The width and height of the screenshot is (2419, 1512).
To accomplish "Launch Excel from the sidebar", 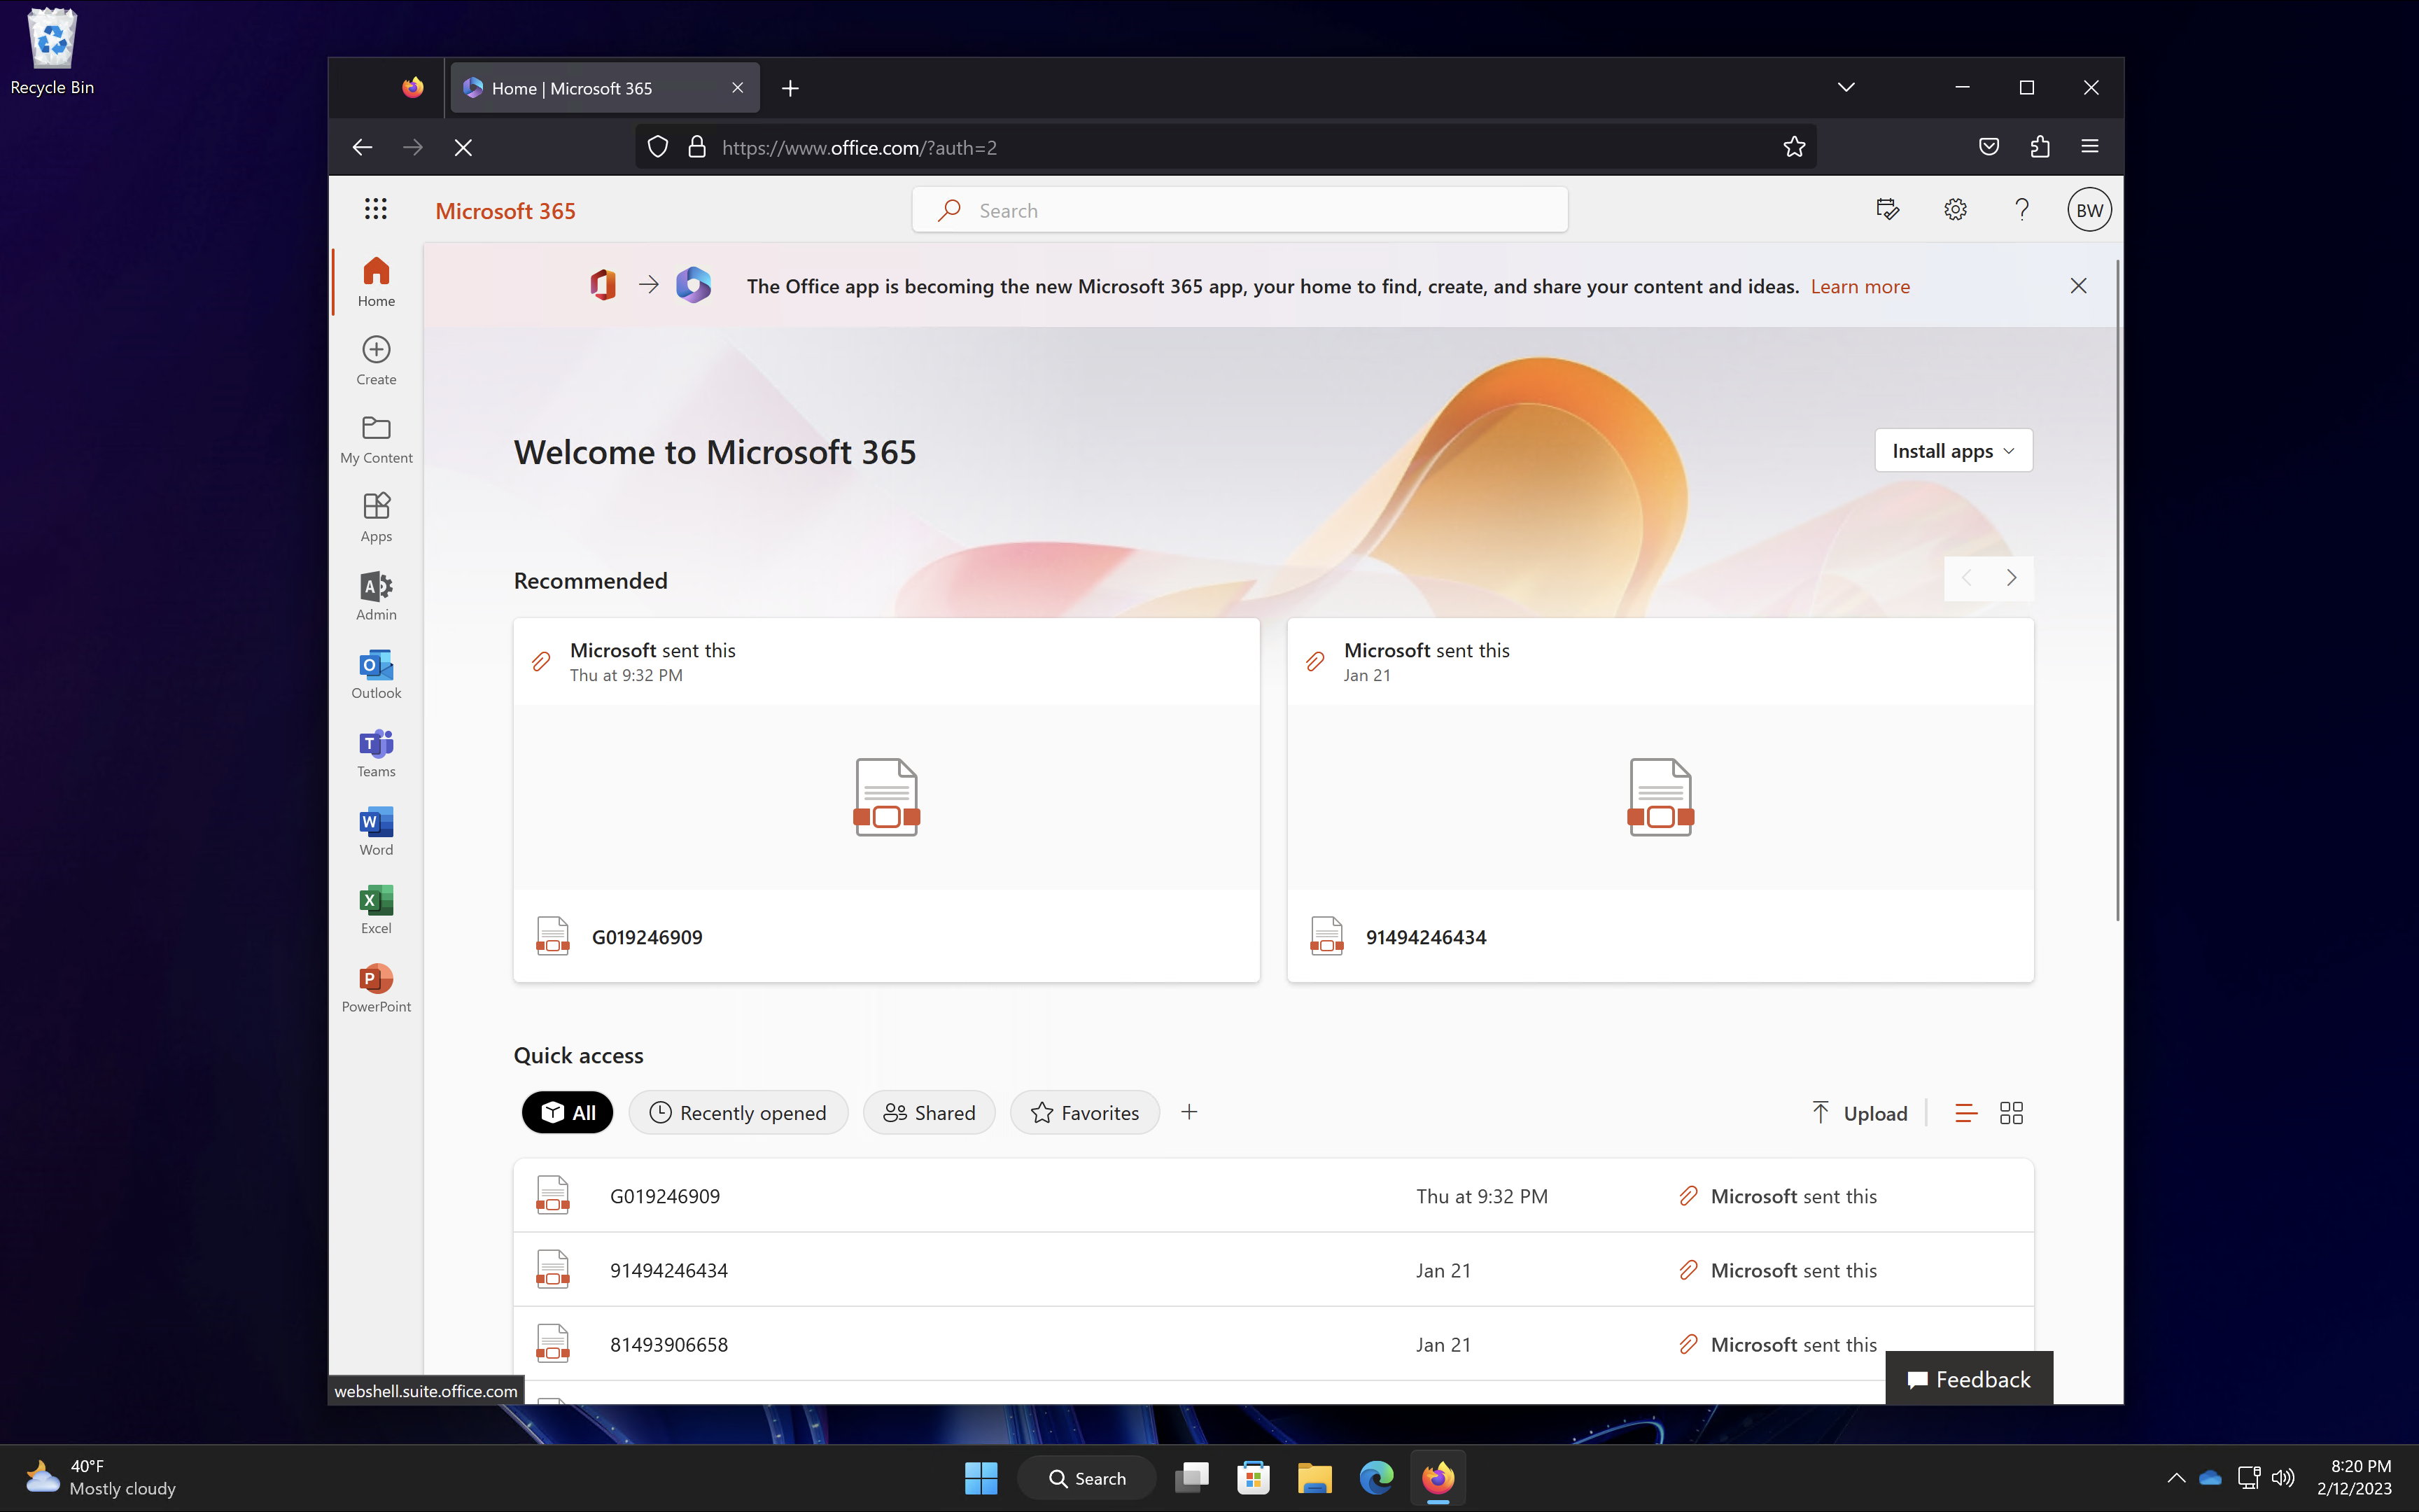I will (x=376, y=910).
